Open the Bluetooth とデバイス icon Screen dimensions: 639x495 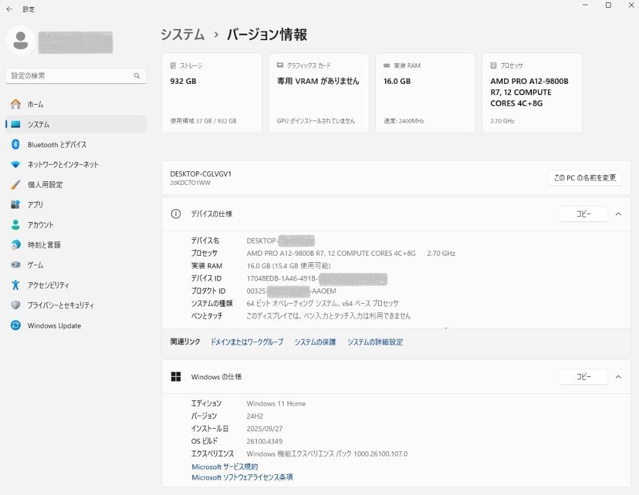tap(15, 144)
